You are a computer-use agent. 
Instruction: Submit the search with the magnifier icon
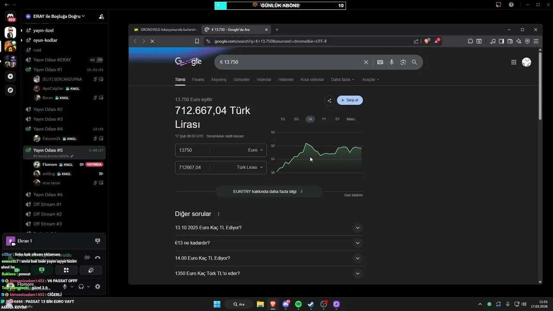[414, 62]
